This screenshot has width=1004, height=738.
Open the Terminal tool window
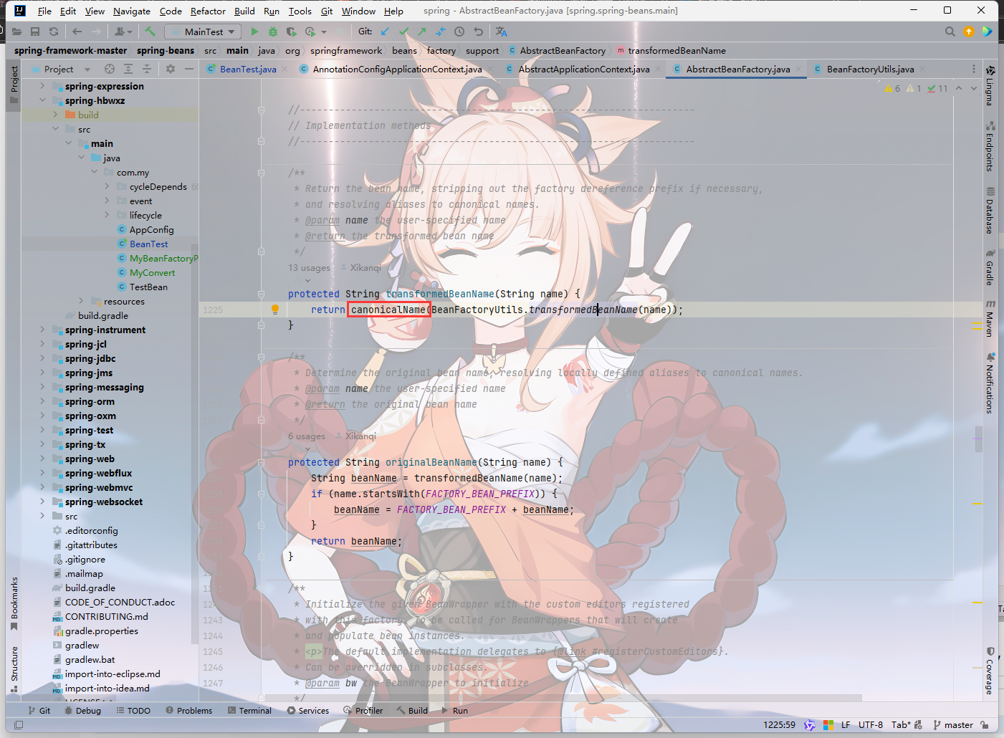249,711
